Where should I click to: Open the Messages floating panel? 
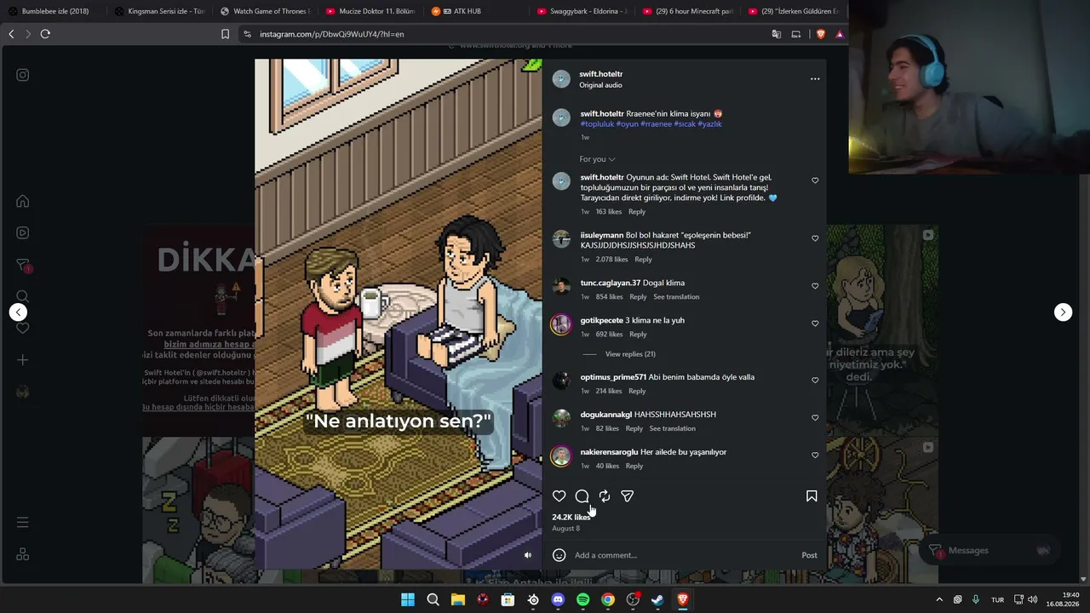(x=990, y=551)
